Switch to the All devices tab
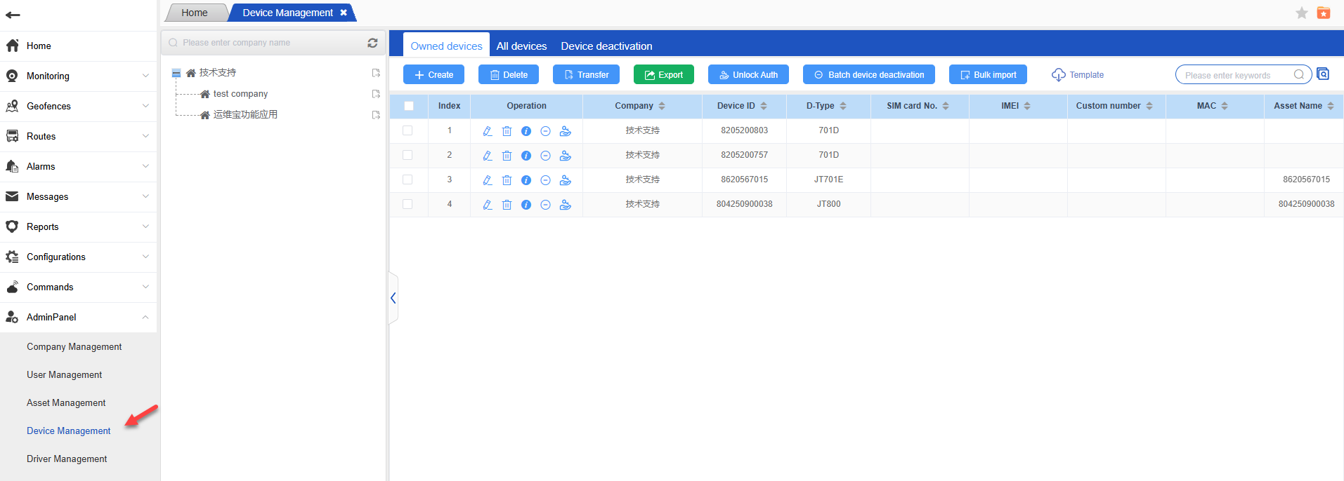The image size is (1344, 481). (521, 46)
